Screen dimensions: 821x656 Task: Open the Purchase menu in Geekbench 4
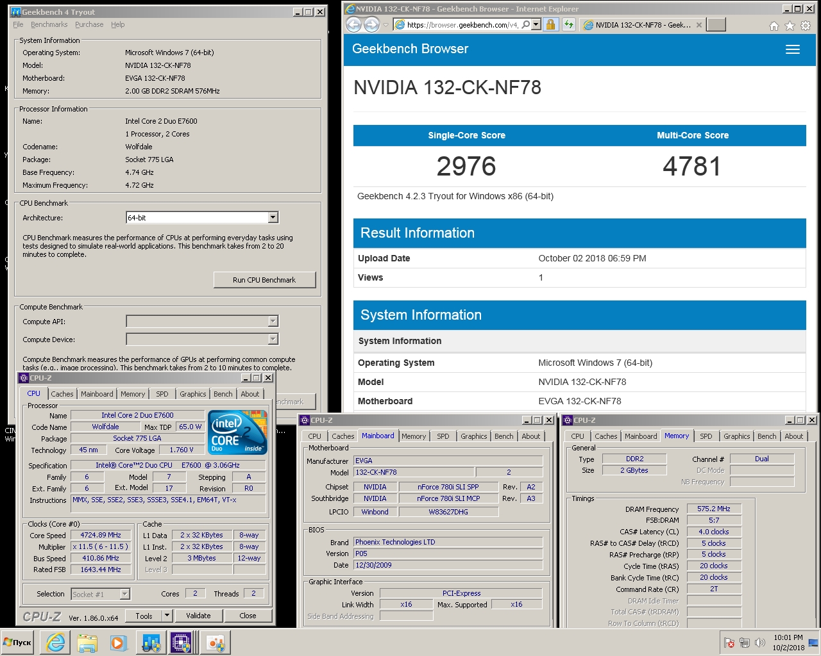pos(89,24)
